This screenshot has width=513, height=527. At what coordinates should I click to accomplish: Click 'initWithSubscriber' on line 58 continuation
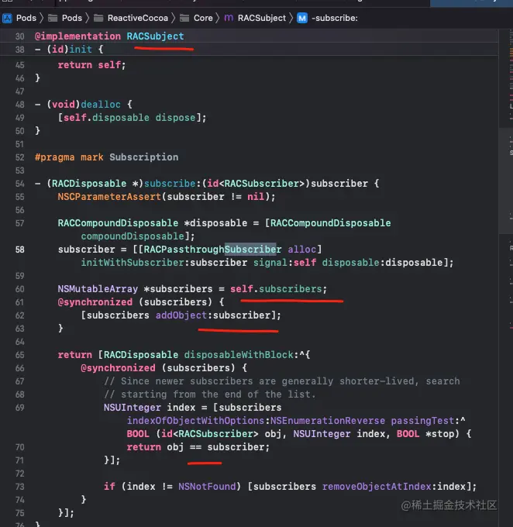133,263
